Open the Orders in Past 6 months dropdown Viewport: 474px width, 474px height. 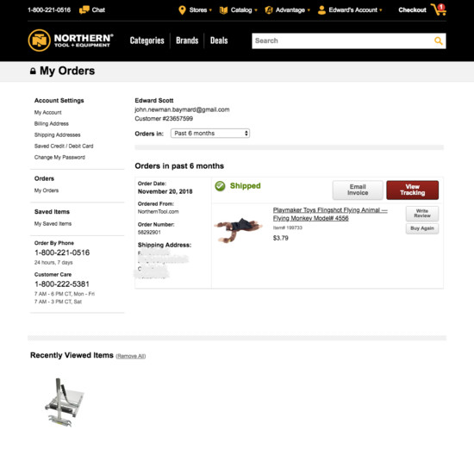(210, 134)
